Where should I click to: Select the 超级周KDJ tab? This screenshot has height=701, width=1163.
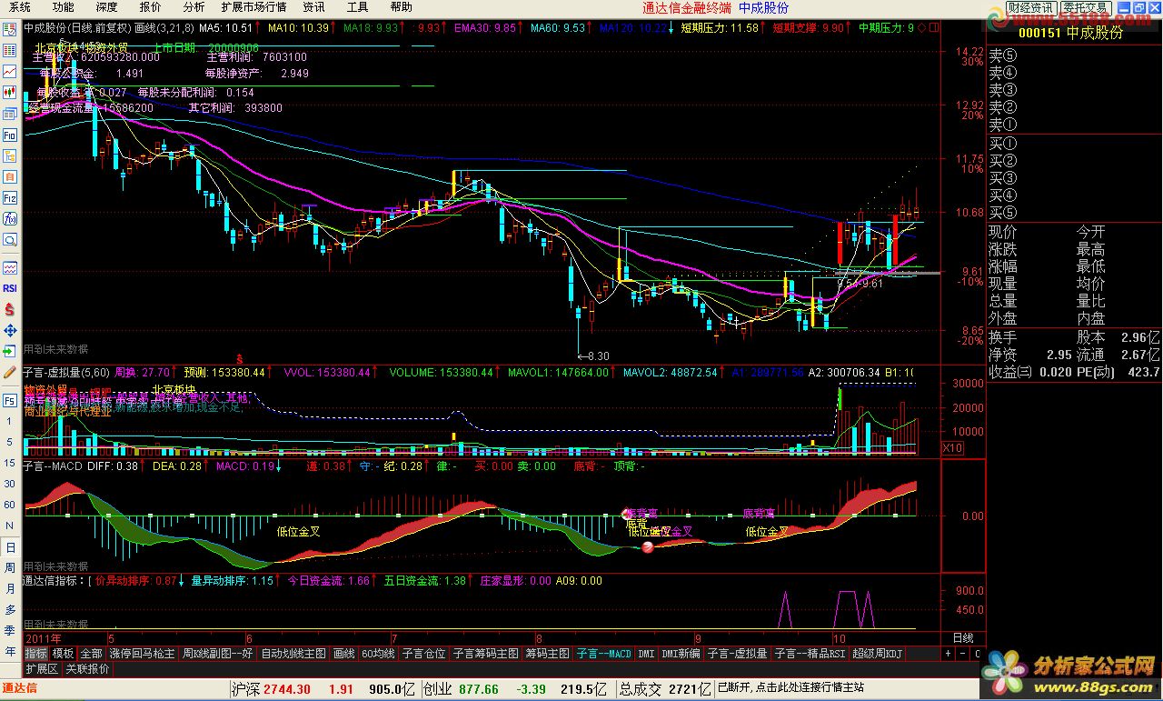(877, 654)
